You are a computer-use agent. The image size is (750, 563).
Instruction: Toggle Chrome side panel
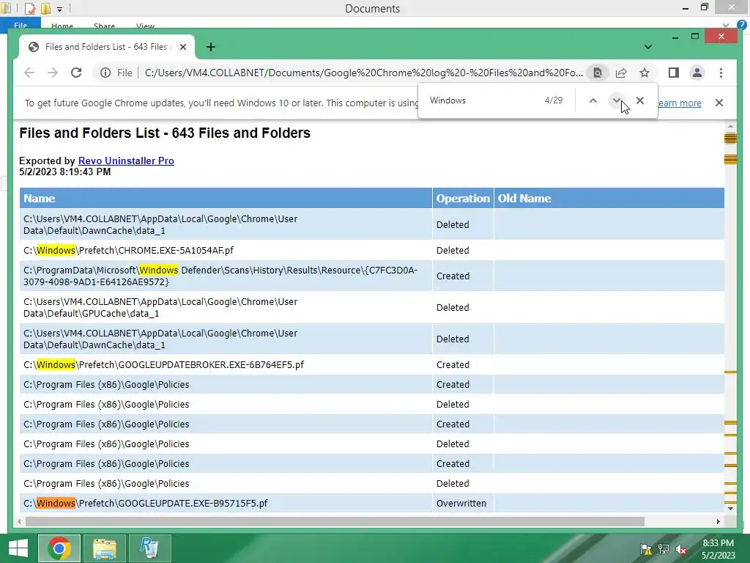[x=674, y=73]
